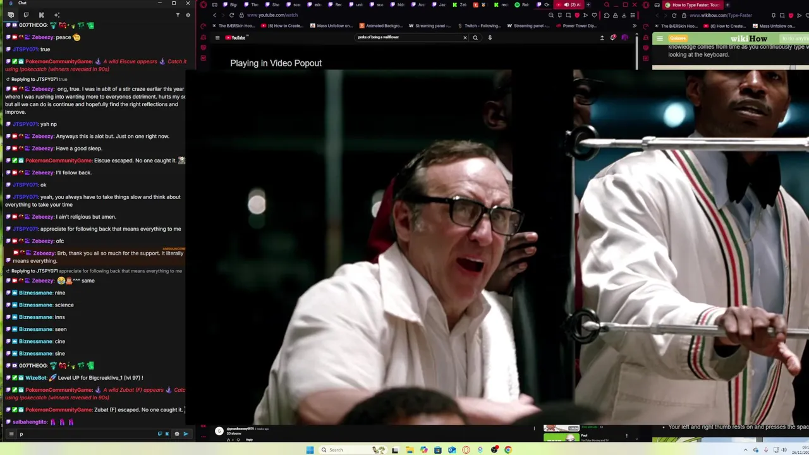This screenshot has height=455, width=809.
Task: Click salbahengtito username in chat
Action: pyautogui.click(x=30, y=422)
